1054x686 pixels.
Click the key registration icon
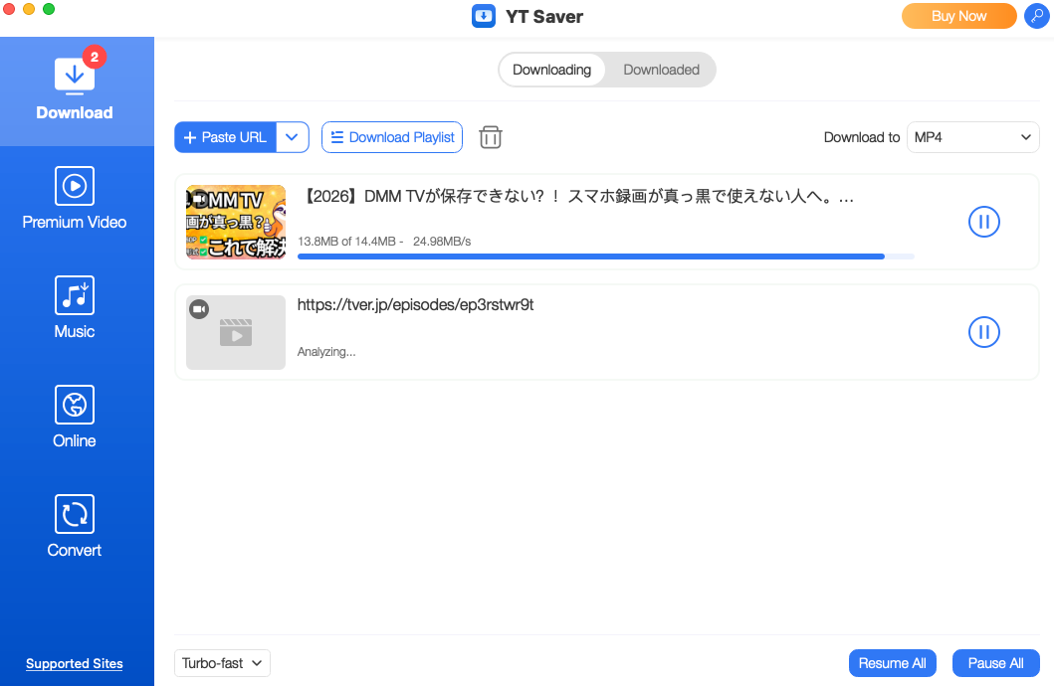point(1036,16)
